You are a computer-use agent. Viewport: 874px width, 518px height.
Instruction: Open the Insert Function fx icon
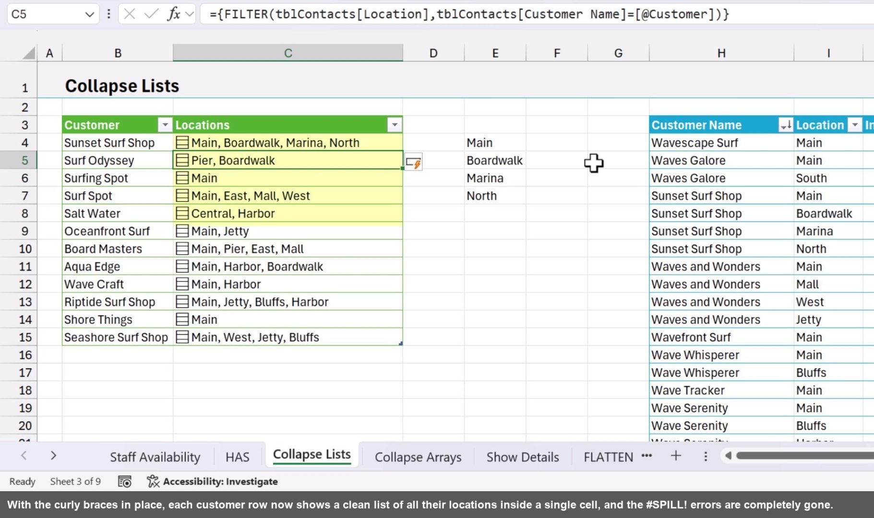pos(173,14)
